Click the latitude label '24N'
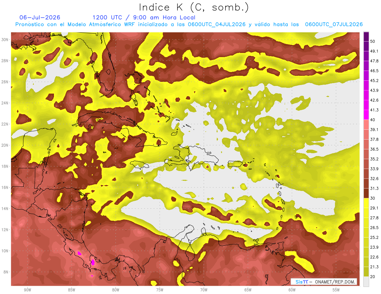381x294 pixels. [5, 103]
